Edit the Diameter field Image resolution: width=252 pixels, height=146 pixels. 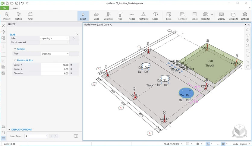[55, 73]
